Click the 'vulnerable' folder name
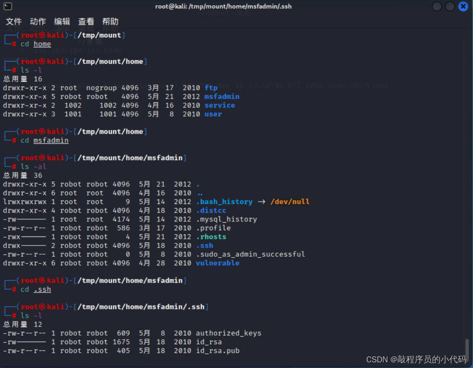 pos(217,263)
